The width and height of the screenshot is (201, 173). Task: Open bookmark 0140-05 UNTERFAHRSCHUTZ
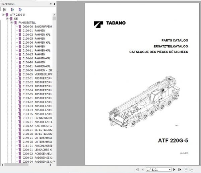click(37, 142)
